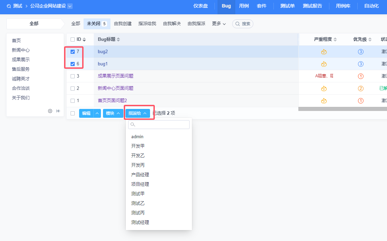This screenshot has height=241, width=387.
Task: Open the 成果展示页面问题 bug link
Action: point(116,76)
